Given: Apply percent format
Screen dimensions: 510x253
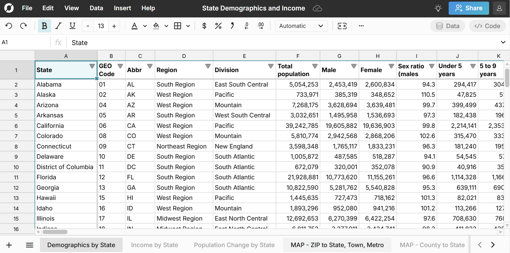Looking at the screenshot, I should click(218, 26).
